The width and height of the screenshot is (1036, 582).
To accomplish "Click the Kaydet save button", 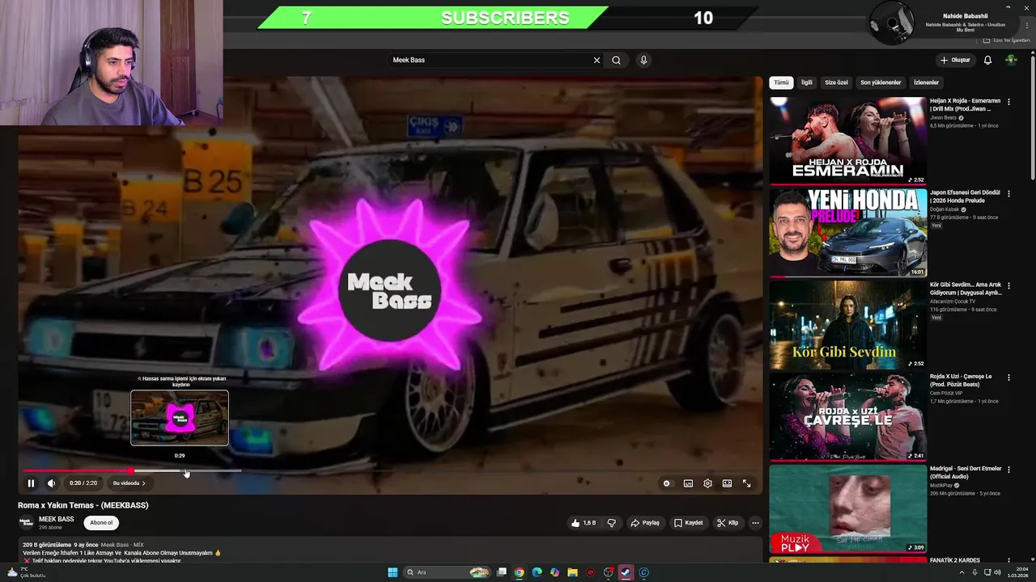I will (x=688, y=523).
